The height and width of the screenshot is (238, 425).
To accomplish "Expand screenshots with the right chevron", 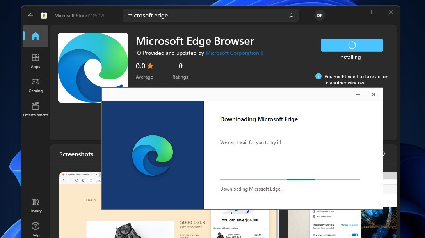I will 384,154.
